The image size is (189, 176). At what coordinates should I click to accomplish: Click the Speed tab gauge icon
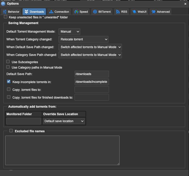[76, 12]
